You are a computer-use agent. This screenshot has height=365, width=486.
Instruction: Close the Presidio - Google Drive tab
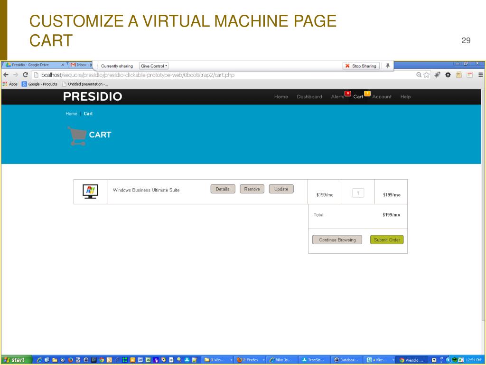[63, 65]
